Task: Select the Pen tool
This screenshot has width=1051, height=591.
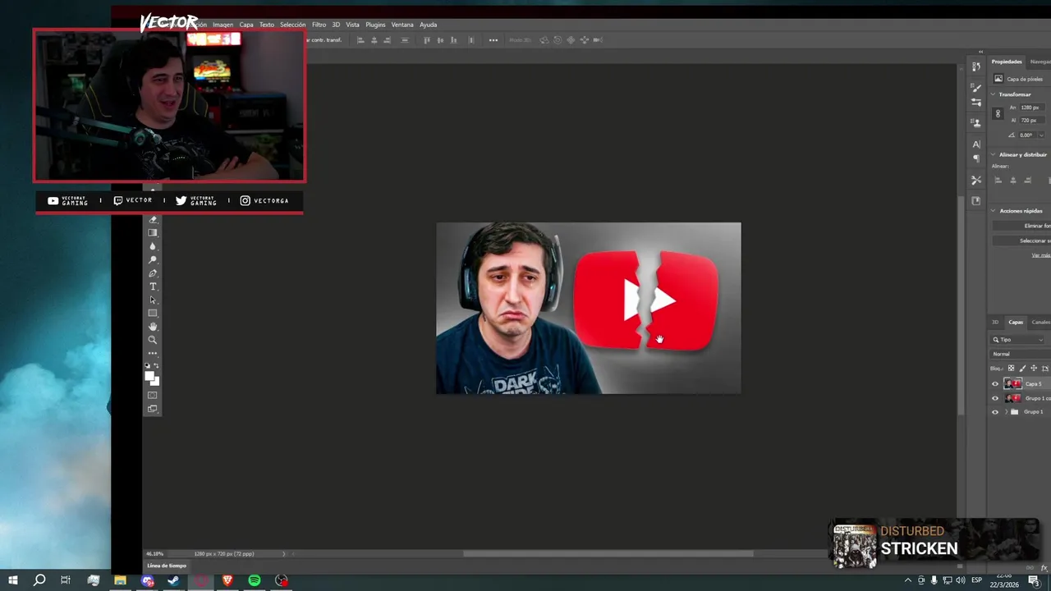Action: coord(153,273)
